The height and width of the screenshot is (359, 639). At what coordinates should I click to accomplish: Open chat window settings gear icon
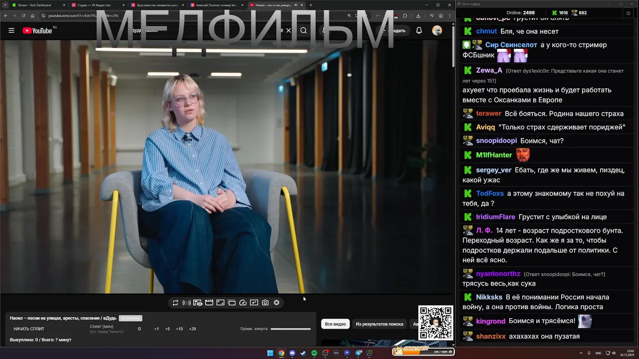628,13
